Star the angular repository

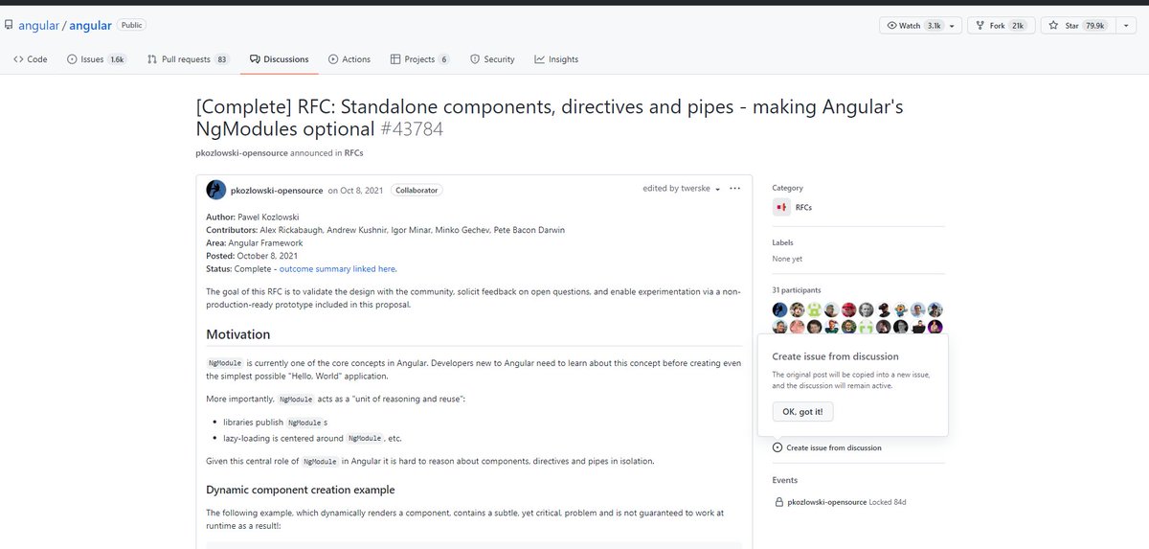tap(1077, 26)
